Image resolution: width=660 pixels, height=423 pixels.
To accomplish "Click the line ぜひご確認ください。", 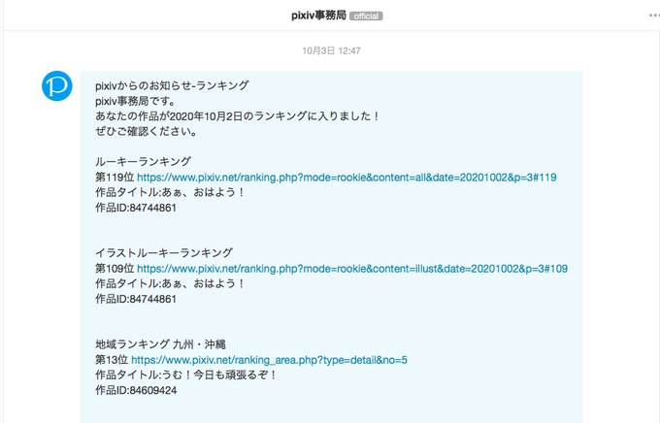I will [x=146, y=131].
